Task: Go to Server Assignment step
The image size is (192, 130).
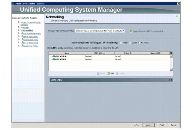Action: point(31,43)
